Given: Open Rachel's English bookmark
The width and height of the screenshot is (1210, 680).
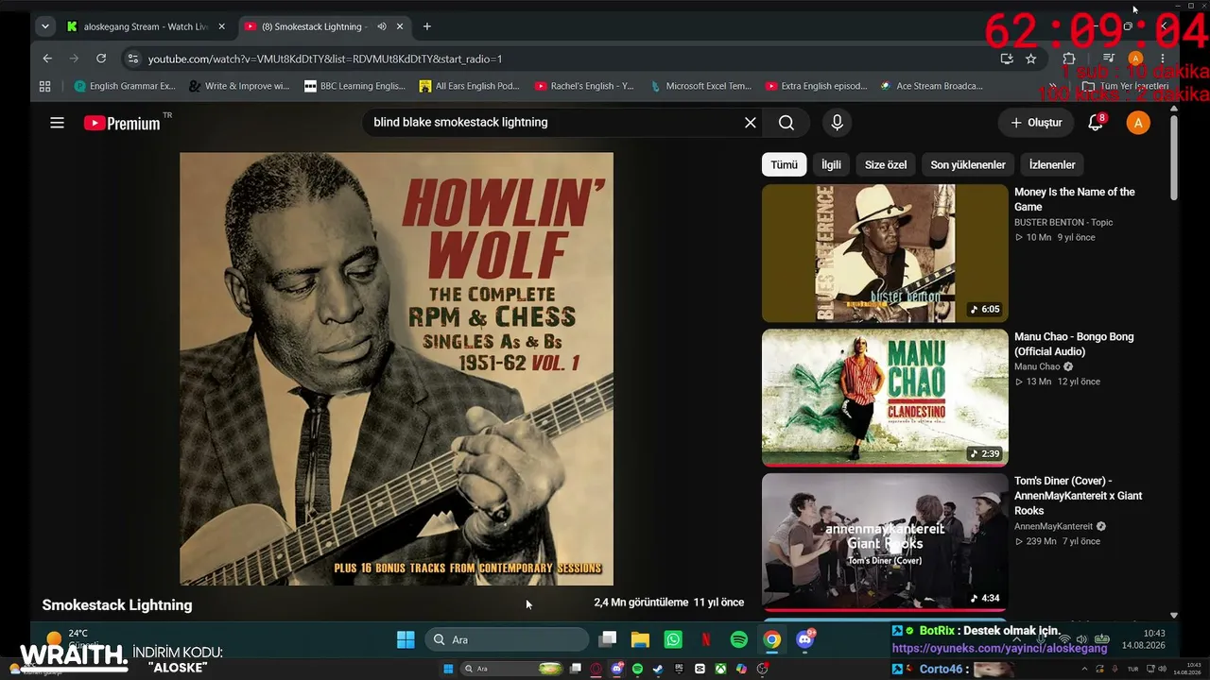Looking at the screenshot, I should point(584,86).
